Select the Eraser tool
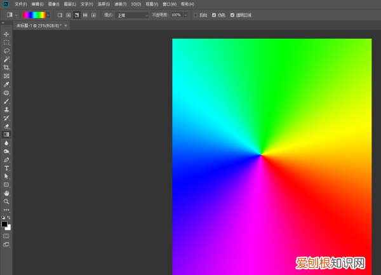This screenshot has height=275, width=381. click(6, 126)
